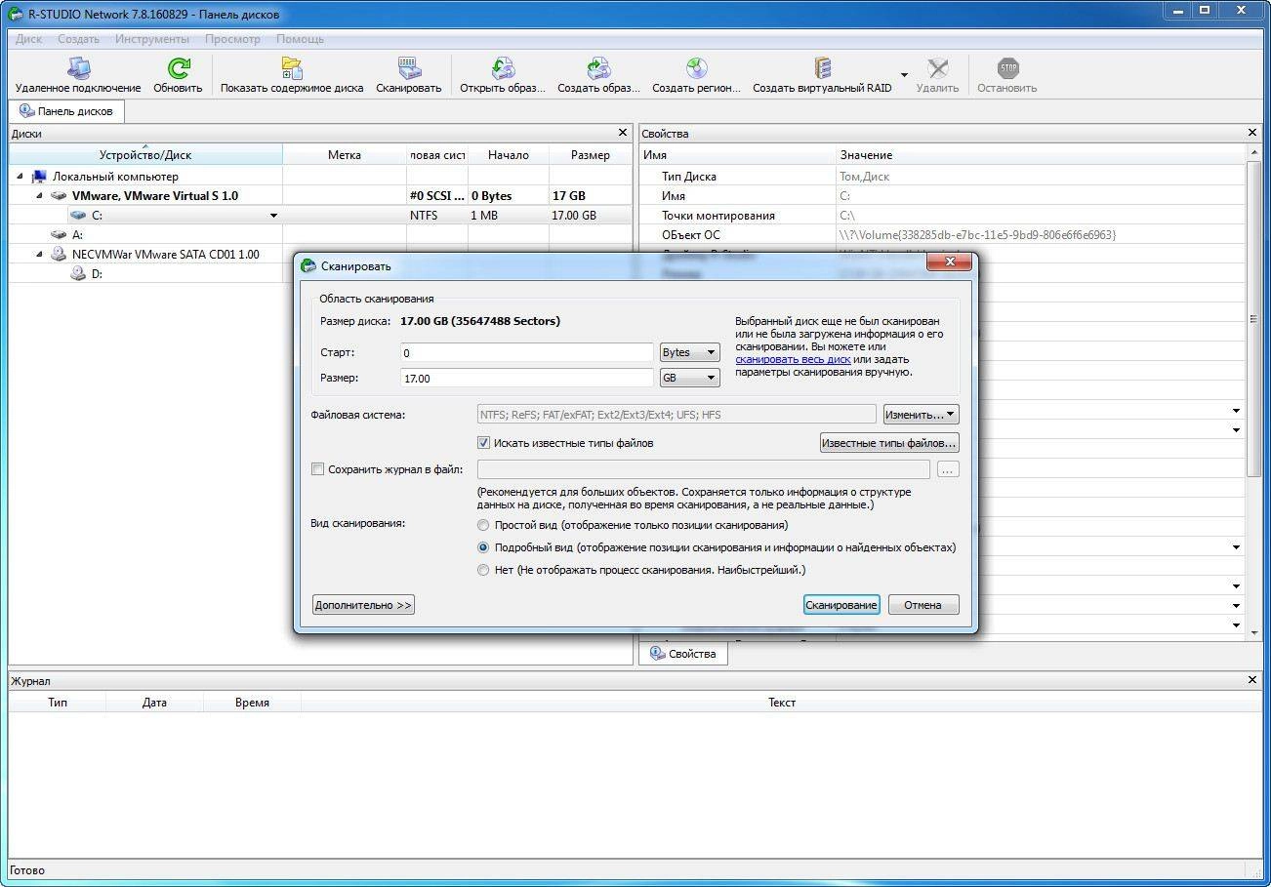Click the сканировать весь диск link
This screenshot has width=1271, height=887.
(793, 359)
